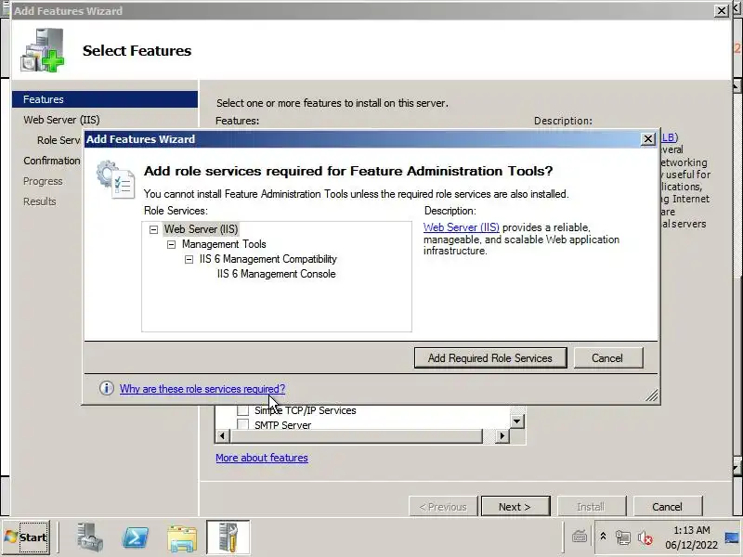Image resolution: width=743 pixels, height=557 pixels.
Task: Collapse IIS 6 Management Compatibility node
Action: 189,260
